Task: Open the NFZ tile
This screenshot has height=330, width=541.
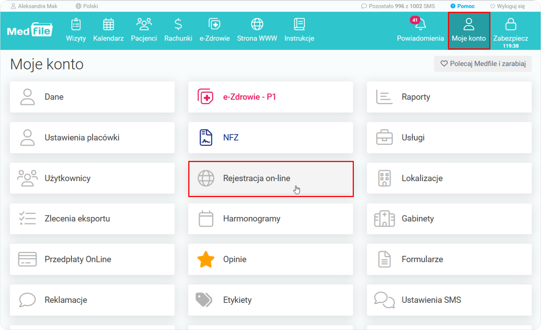Action: click(x=270, y=137)
